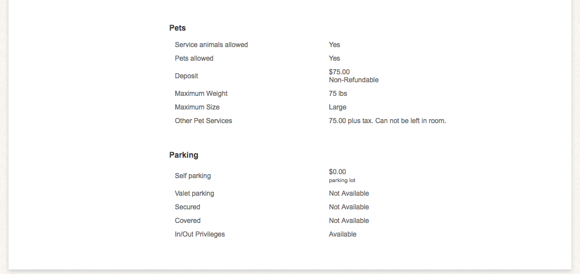Click the Self parking label
This screenshot has width=580, height=274.
(x=193, y=176)
